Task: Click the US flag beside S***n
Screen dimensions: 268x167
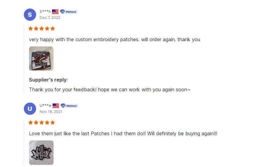Action: (55, 12)
